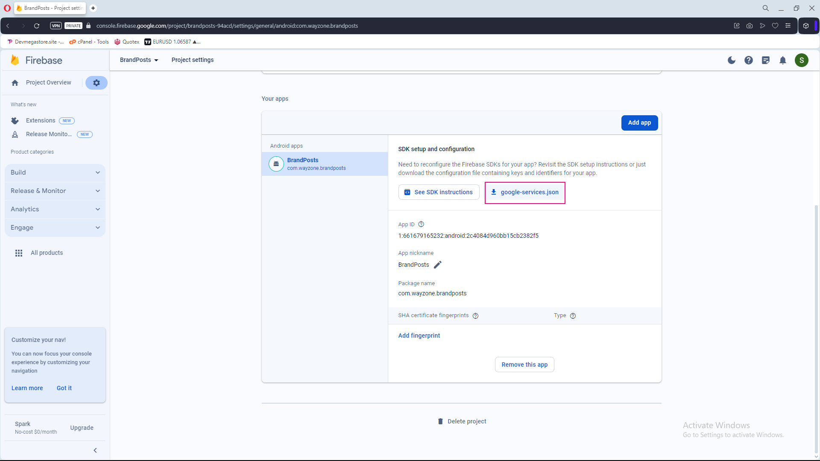Click the App ID value text
The height and width of the screenshot is (461, 820).
[x=468, y=236]
